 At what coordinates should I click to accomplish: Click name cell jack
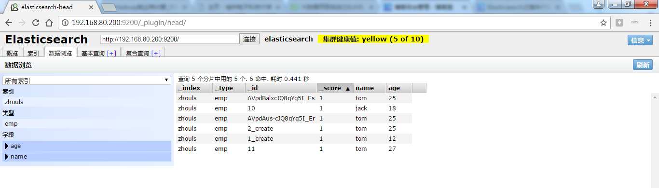[361, 108]
